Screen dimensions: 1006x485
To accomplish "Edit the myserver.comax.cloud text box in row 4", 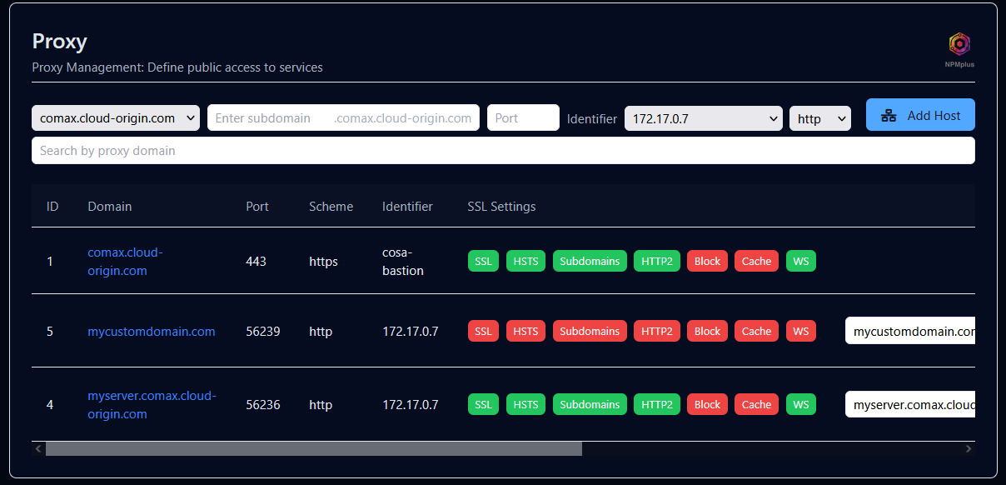I will pyautogui.click(x=910, y=404).
